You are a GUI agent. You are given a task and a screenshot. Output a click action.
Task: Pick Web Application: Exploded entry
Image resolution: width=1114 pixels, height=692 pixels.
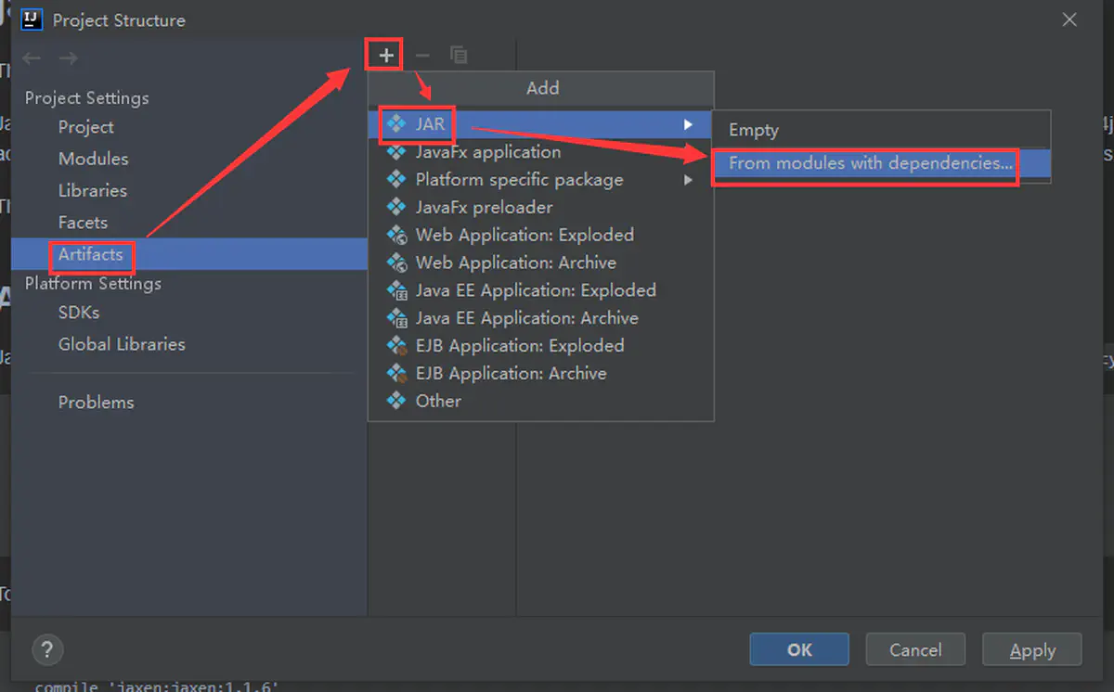(x=541, y=235)
